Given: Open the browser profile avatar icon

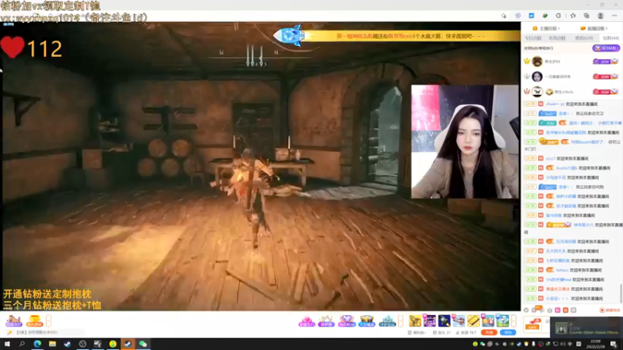Looking at the screenshot, I should (600, 16).
